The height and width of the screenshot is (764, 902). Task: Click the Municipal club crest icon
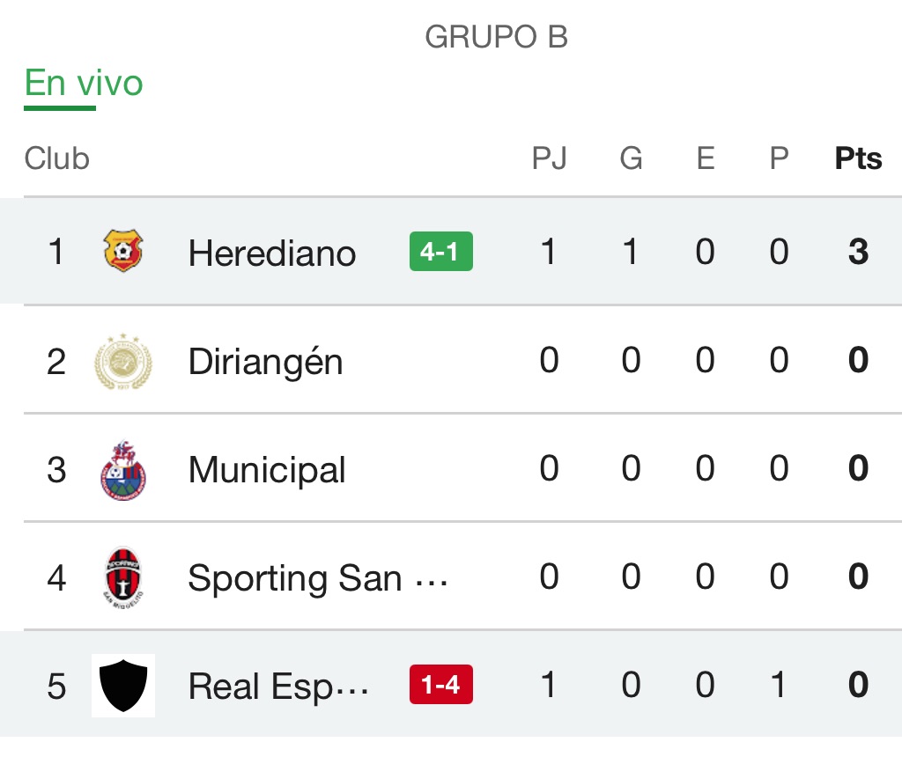point(123,469)
